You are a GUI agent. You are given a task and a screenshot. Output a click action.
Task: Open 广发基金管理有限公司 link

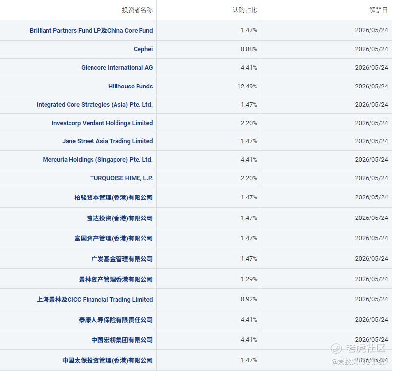122,259
